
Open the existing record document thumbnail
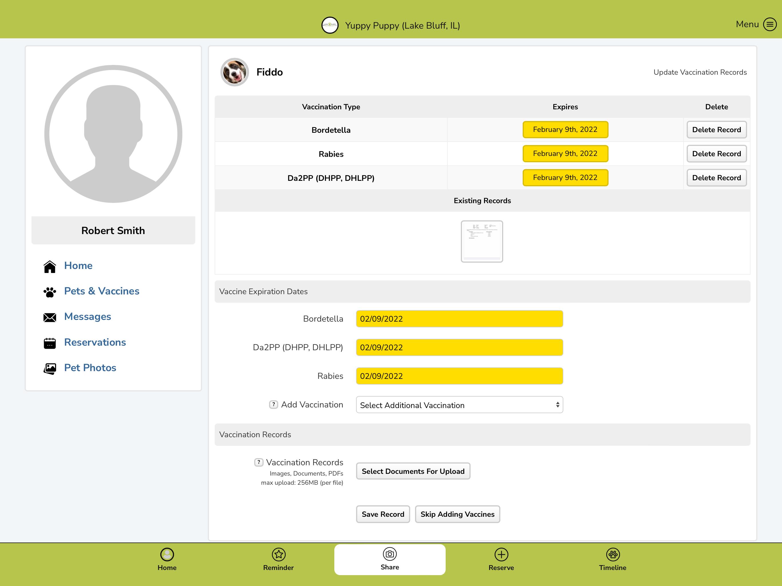(482, 241)
